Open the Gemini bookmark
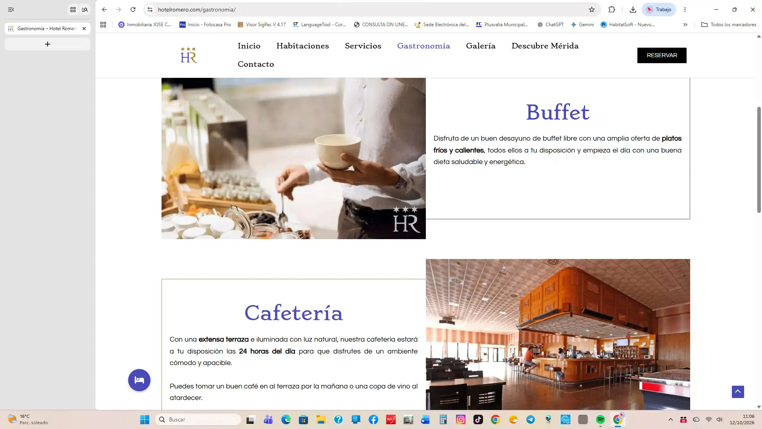The image size is (762, 429). coord(582,25)
